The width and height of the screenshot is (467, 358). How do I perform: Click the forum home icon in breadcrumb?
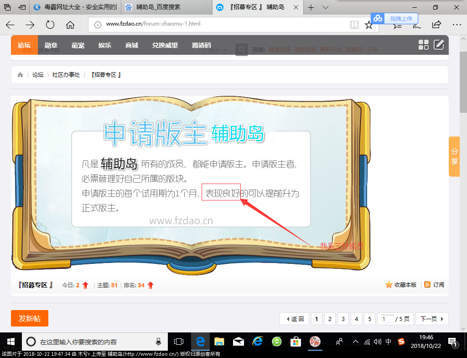[20, 75]
